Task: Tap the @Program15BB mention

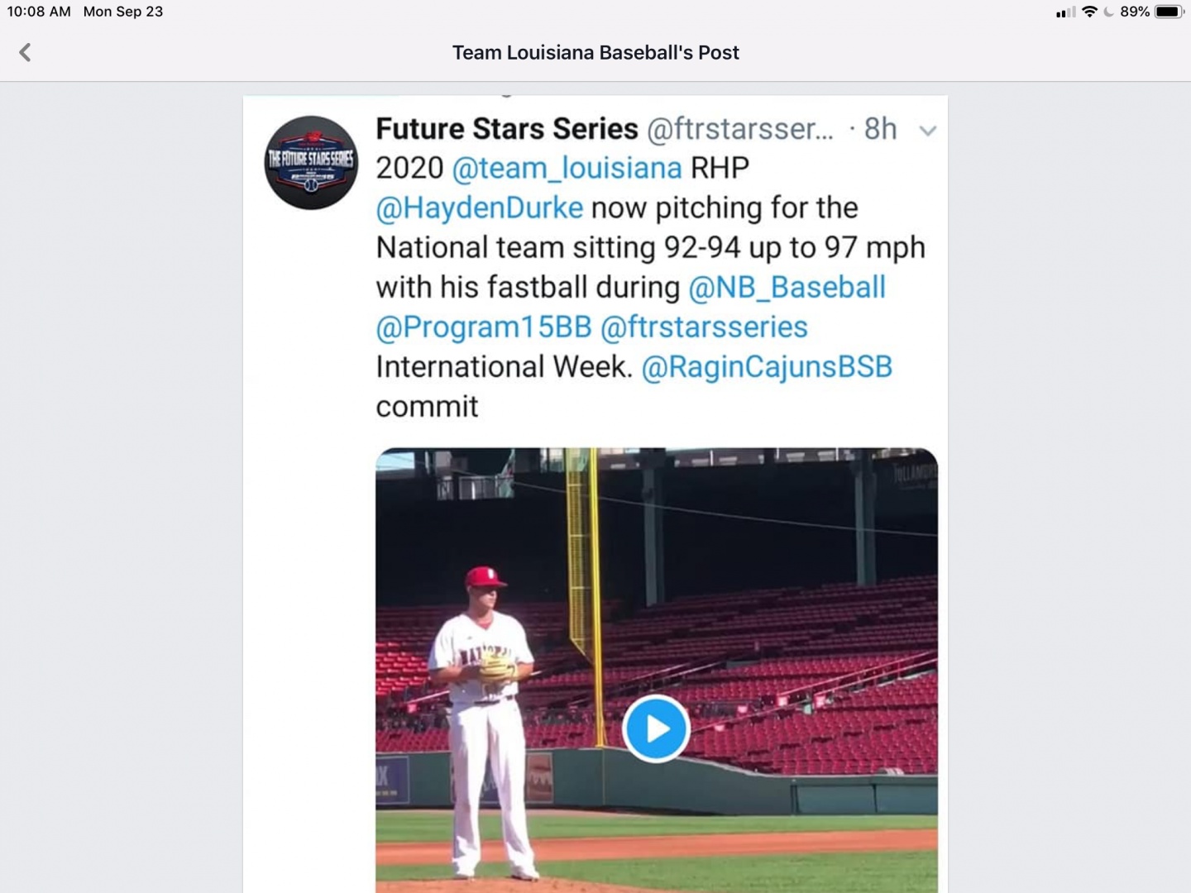Action: (484, 327)
